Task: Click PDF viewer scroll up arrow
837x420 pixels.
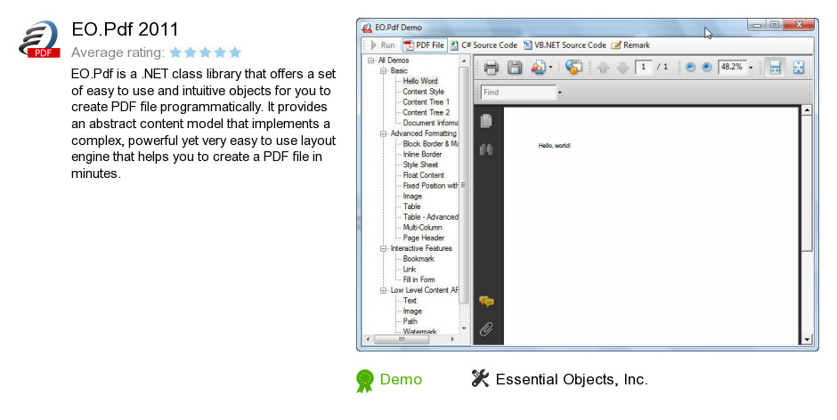Action: [x=807, y=110]
